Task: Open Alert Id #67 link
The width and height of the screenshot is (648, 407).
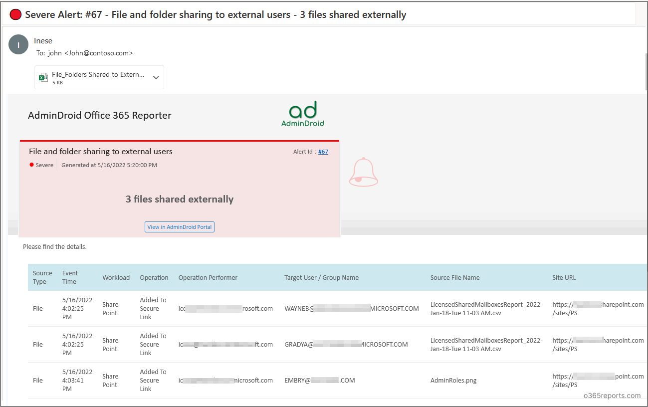Action: (x=323, y=152)
